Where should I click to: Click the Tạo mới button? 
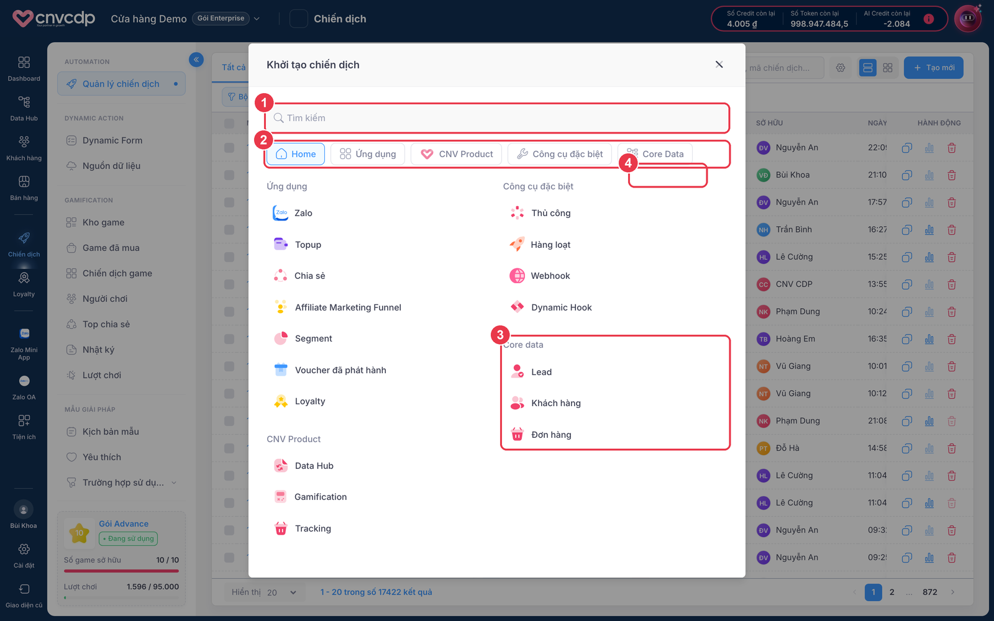pos(934,68)
